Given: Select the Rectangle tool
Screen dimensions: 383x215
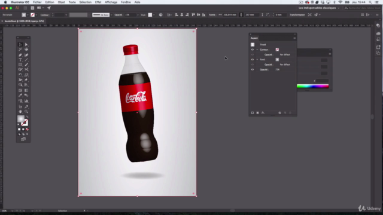Looking at the screenshot, I should pyautogui.click(x=20, y=65).
